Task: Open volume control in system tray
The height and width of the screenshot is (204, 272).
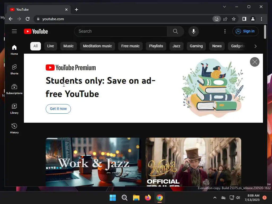Action: click(238, 198)
